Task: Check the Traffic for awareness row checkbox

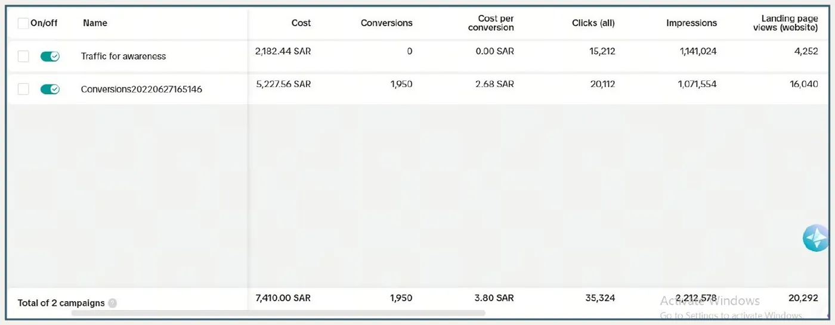Action: pos(23,56)
